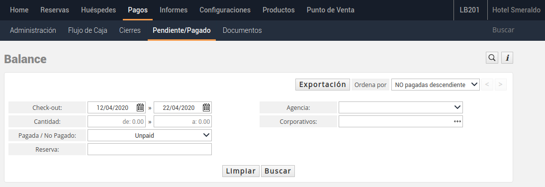Open the Agencia dropdown
The image size is (545, 187).
tap(401, 107)
